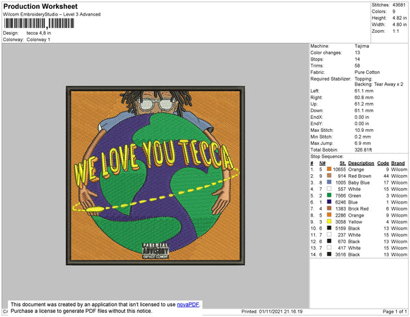The image size is (410, 317).
Task: Click the 'Red Brown' description text
Action: coord(359,176)
